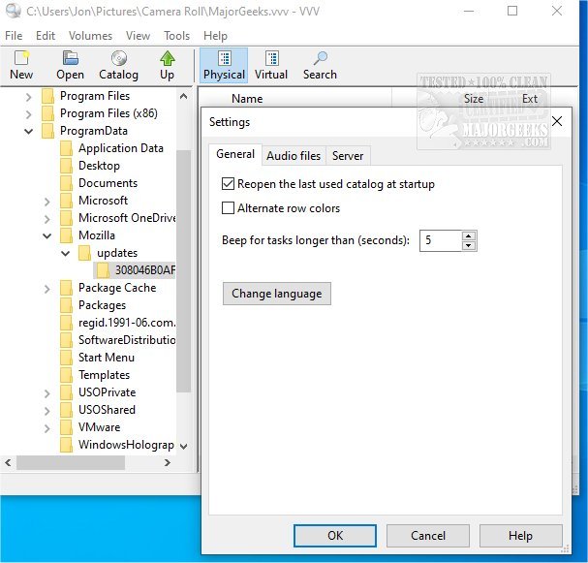
Task: Click the ProgramData folder icon
Action: pyautogui.click(x=48, y=131)
